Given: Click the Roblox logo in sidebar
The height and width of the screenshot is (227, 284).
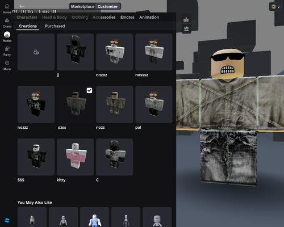Looking at the screenshot, I should tap(7, 220).
